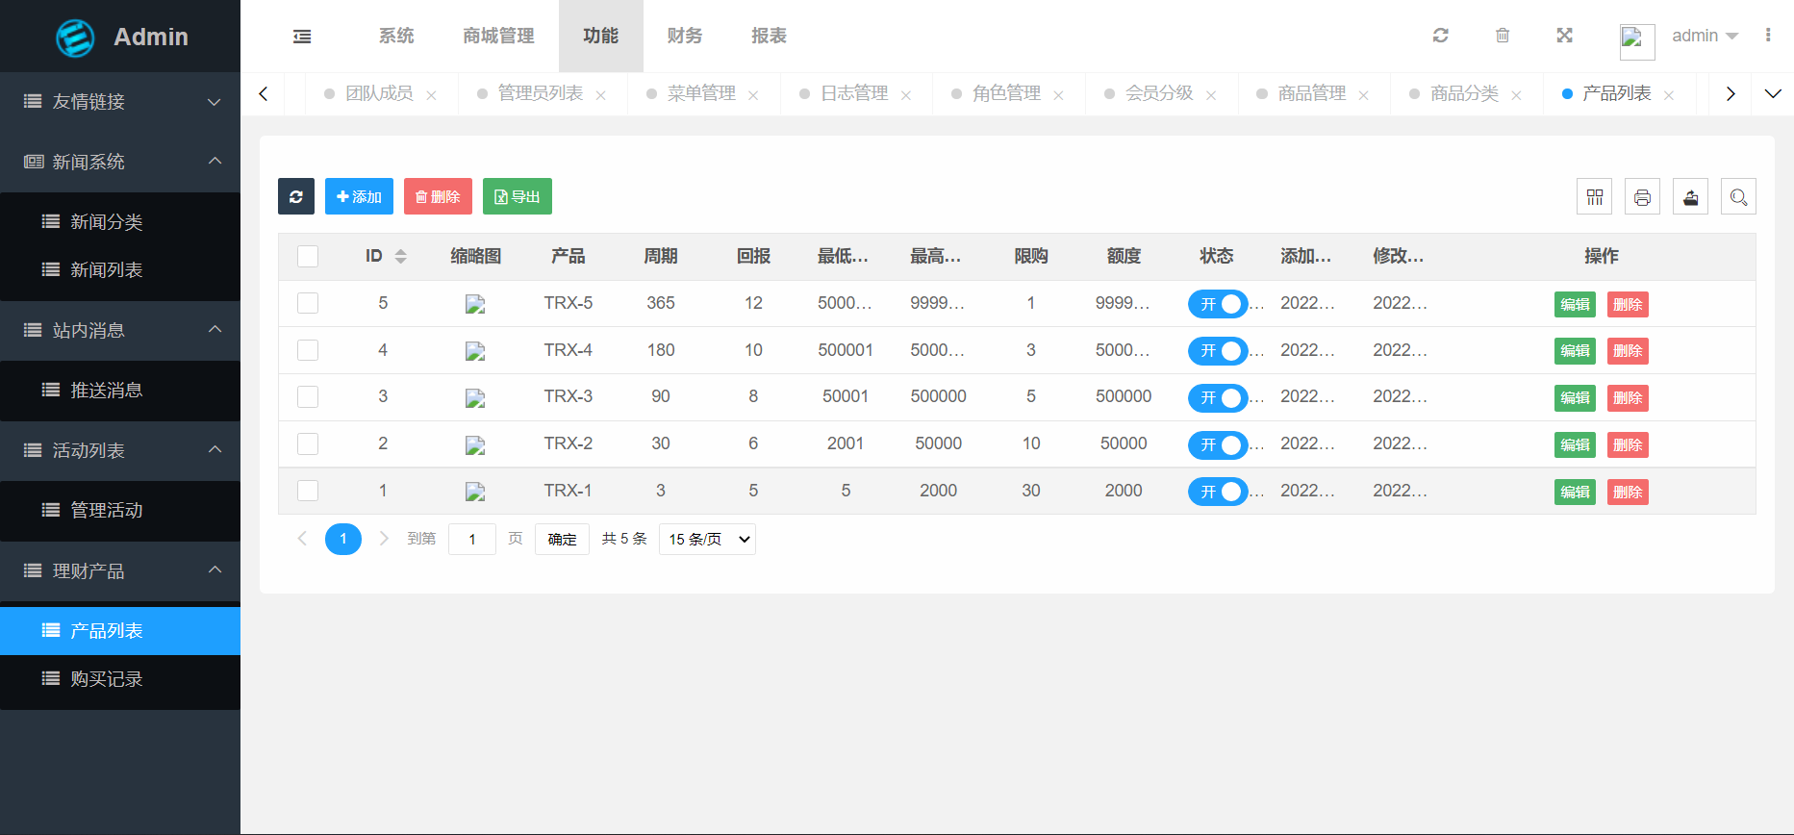Screen dimensions: 1794x835
Task: Close the 团队成员 tab
Action: coord(431,95)
